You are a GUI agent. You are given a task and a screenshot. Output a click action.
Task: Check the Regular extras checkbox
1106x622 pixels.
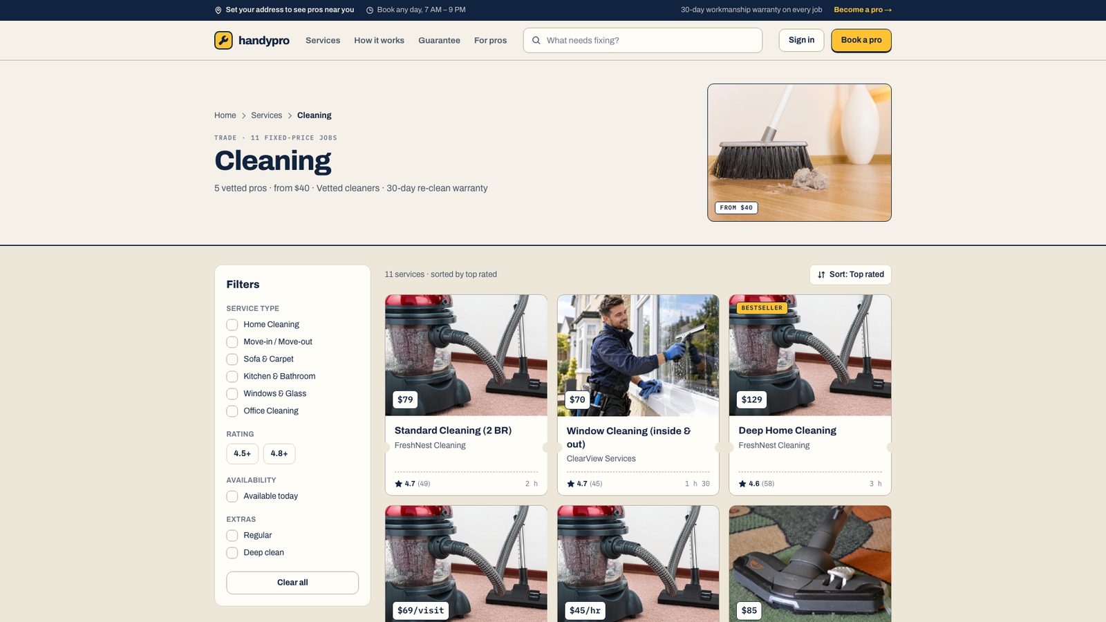(232, 536)
